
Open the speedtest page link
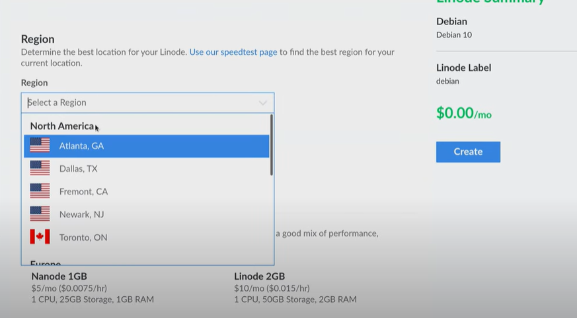(x=233, y=52)
